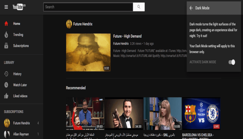
Task: Open Subscriptions in the sidebar
Action: click(21, 46)
